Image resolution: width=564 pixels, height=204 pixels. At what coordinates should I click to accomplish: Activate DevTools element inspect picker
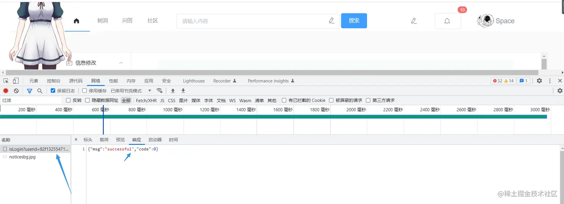click(x=6, y=81)
